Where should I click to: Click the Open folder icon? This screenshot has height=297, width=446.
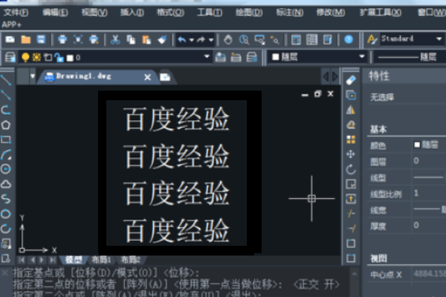(x=26, y=39)
